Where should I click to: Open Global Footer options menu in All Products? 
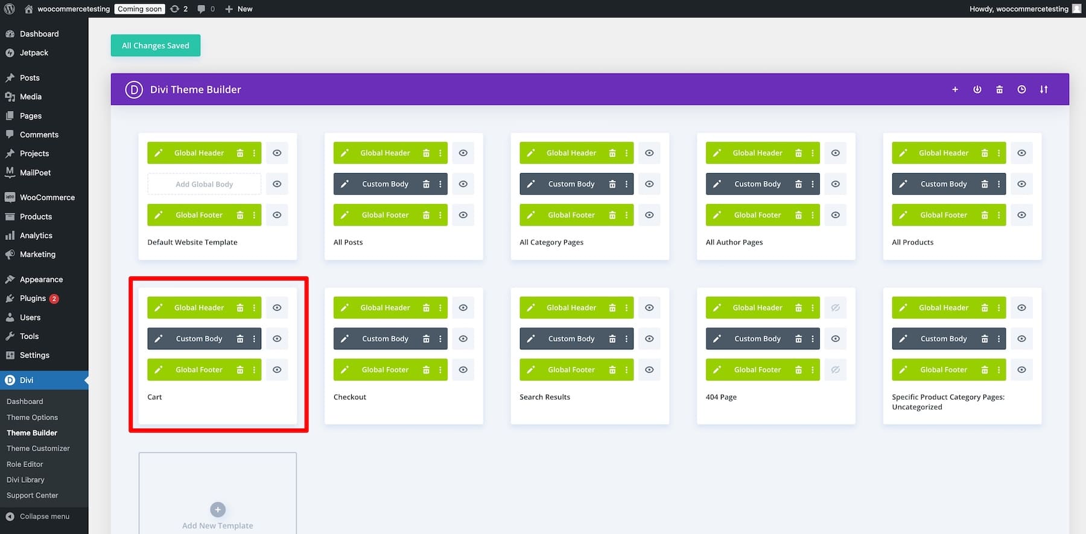(999, 215)
